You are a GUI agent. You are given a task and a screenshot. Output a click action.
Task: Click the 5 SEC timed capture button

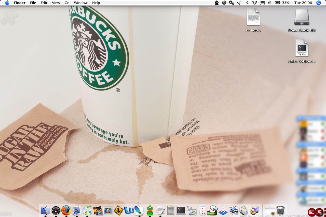[319, 212]
